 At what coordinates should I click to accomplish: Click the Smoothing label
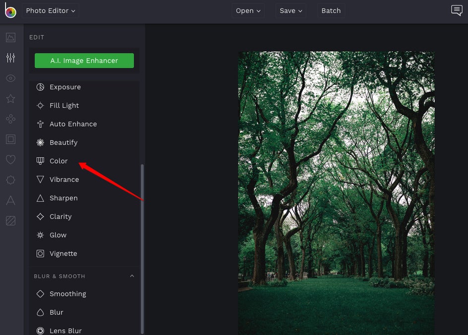click(x=68, y=294)
